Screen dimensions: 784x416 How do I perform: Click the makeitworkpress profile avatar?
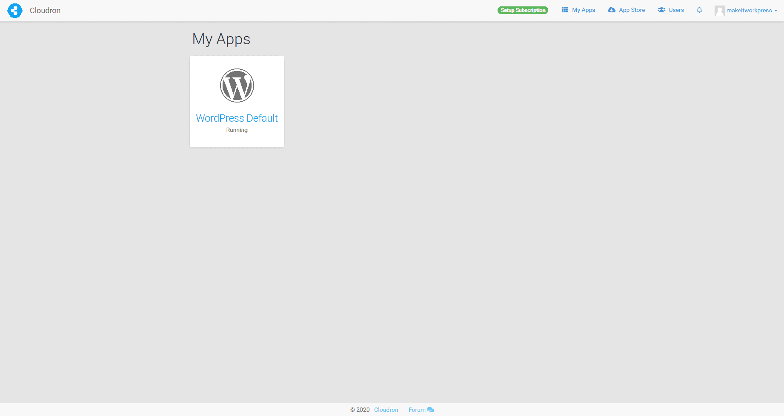click(720, 10)
